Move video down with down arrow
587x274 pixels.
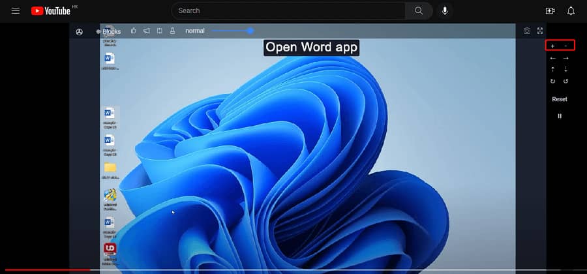(x=565, y=69)
